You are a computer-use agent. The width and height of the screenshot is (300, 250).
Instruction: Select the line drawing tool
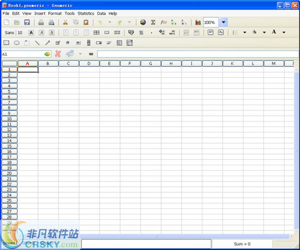click(x=37, y=43)
